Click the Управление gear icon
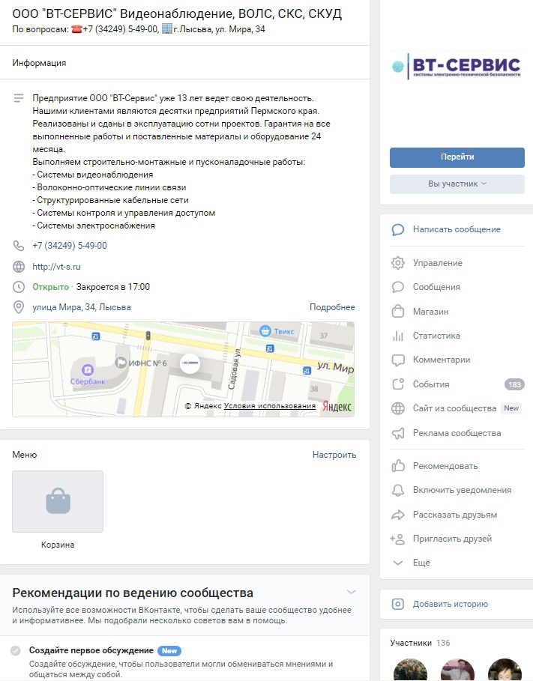The height and width of the screenshot is (681, 533). click(x=398, y=263)
